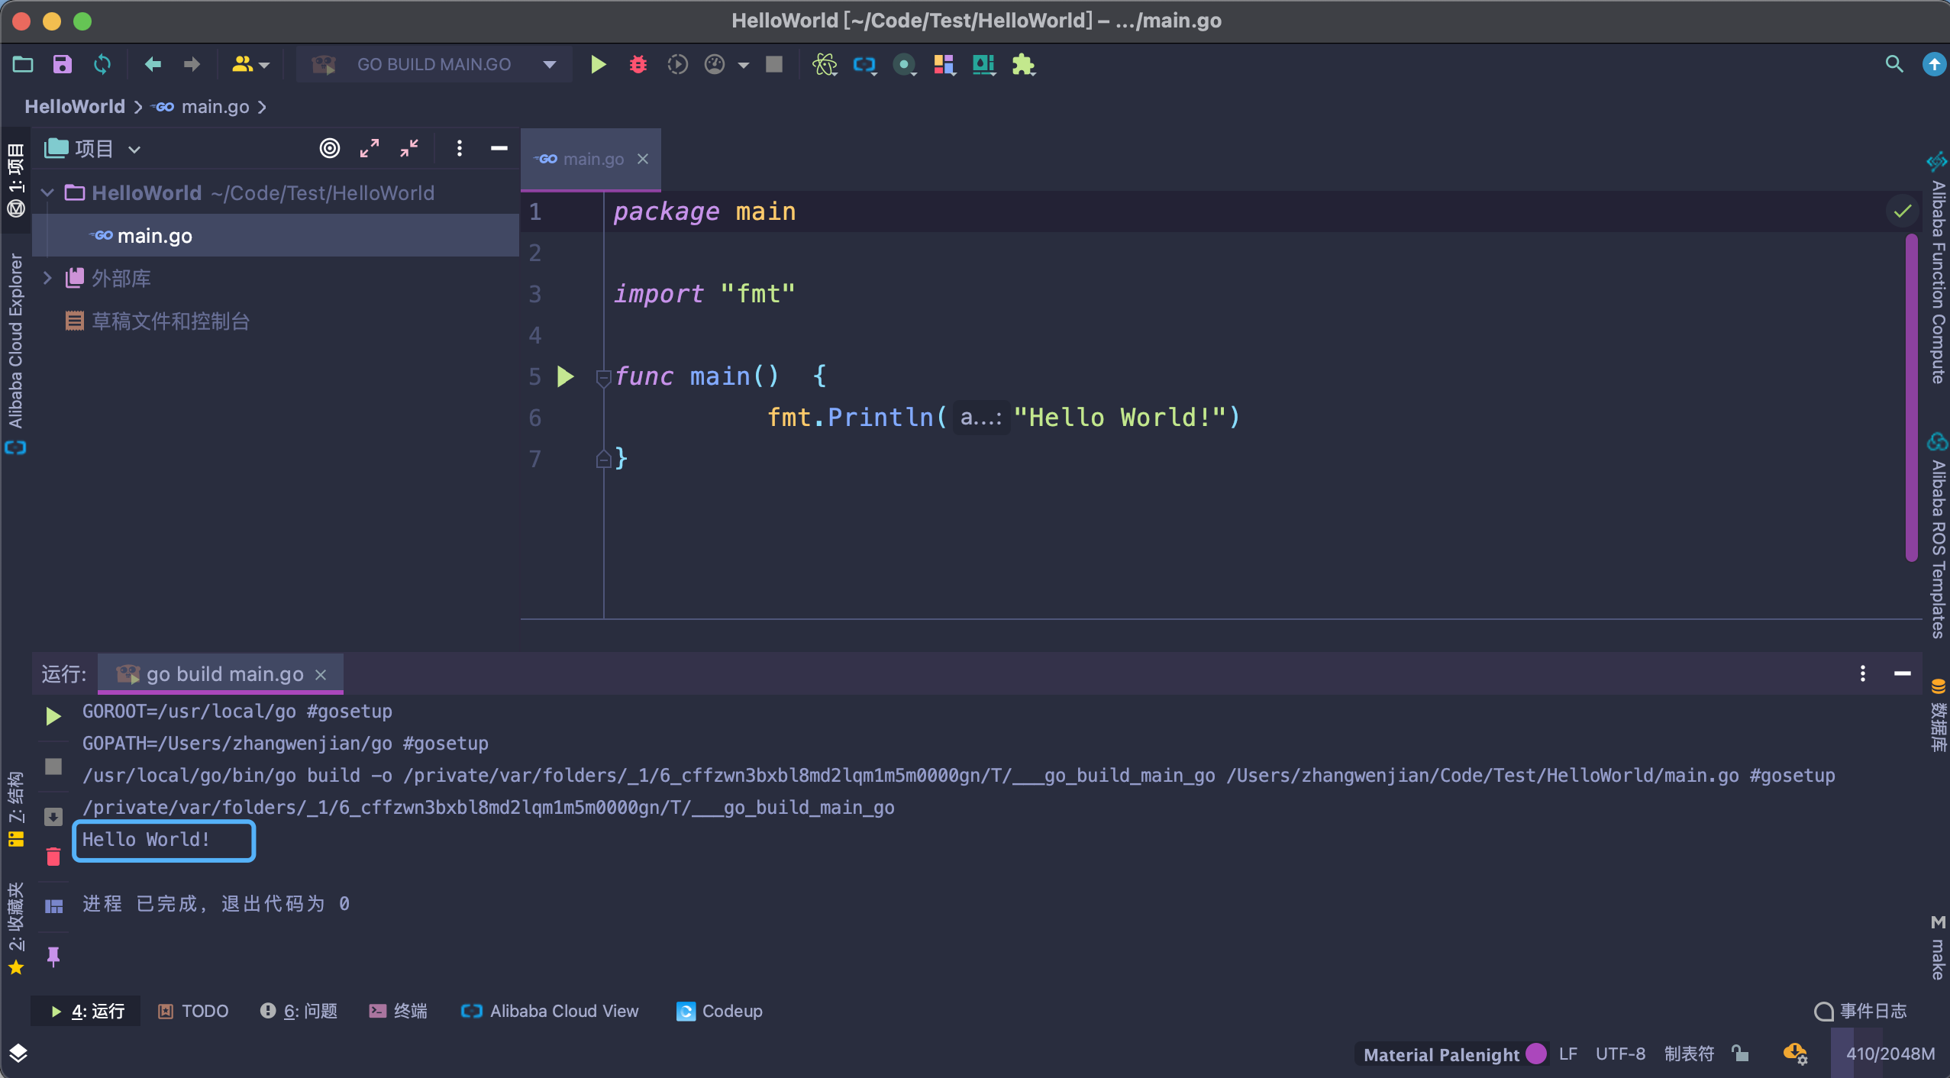The image size is (1950, 1078).
Task: Click the locate target icon in project panel
Action: [329, 148]
